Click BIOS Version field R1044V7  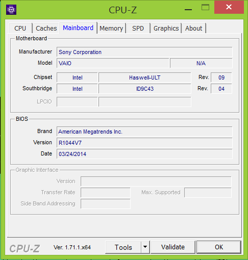pyautogui.click(x=144, y=143)
